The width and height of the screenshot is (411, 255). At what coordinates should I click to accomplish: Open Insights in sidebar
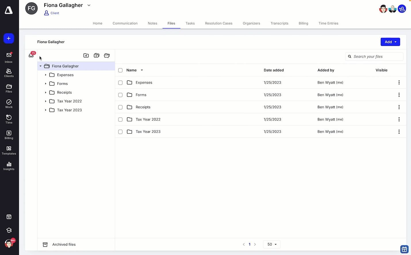point(9,166)
